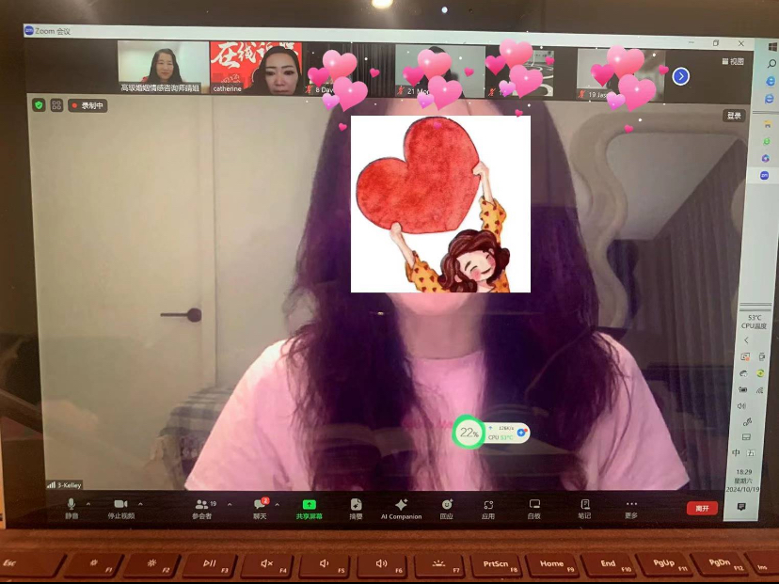This screenshot has width=779, height=584.
Task: Mute the microphone with 静音 button
Action: coord(72,509)
